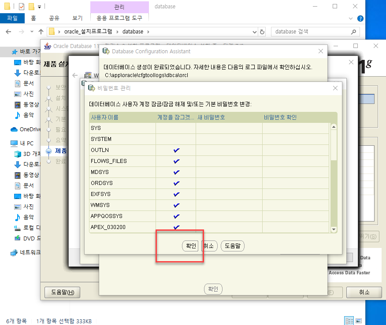Click 도움말(H) button in Oracle installer
This screenshot has width=386, height=325.
[62, 292]
